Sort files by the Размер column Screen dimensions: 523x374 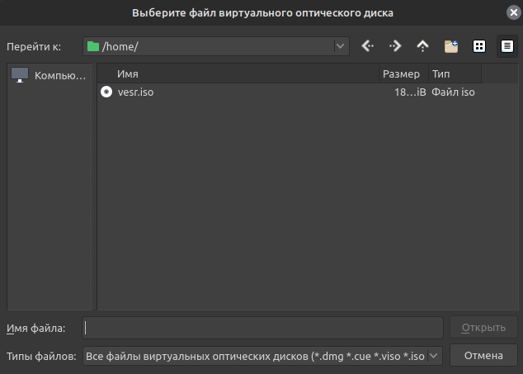point(403,74)
